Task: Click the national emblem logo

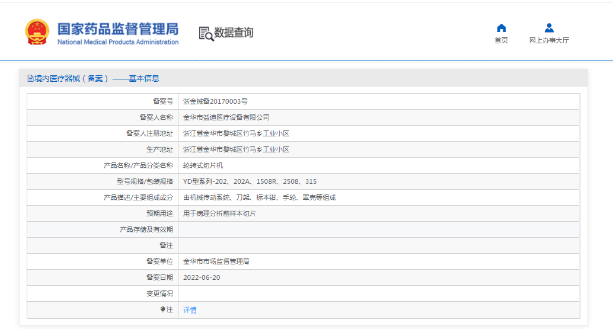Action: (x=37, y=32)
